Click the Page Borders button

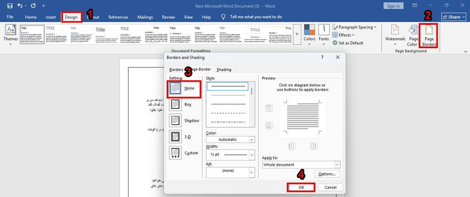pyautogui.click(x=429, y=35)
